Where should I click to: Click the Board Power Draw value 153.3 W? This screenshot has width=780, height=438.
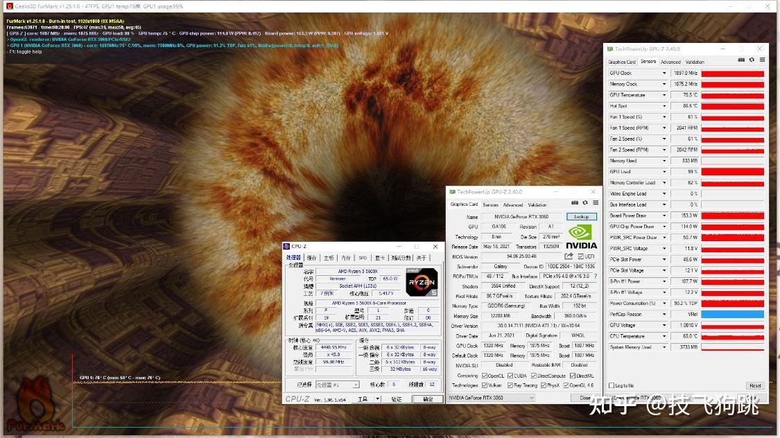click(x=684, y=216)
